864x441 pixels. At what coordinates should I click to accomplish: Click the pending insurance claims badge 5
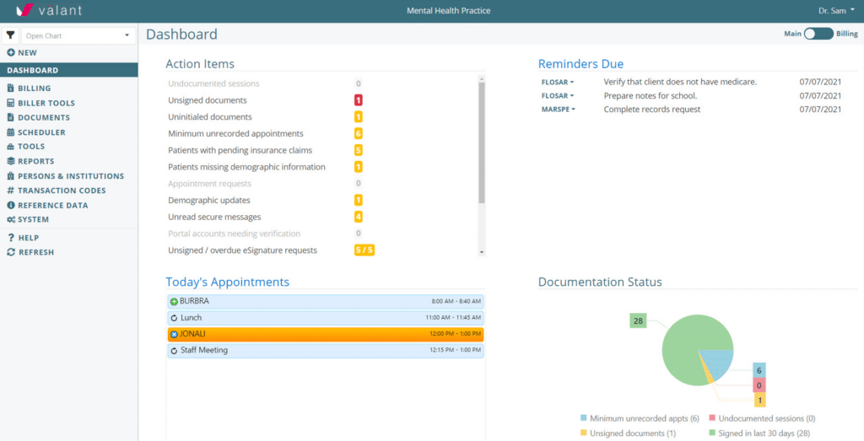pyautogui.click(x=358, y=150)
